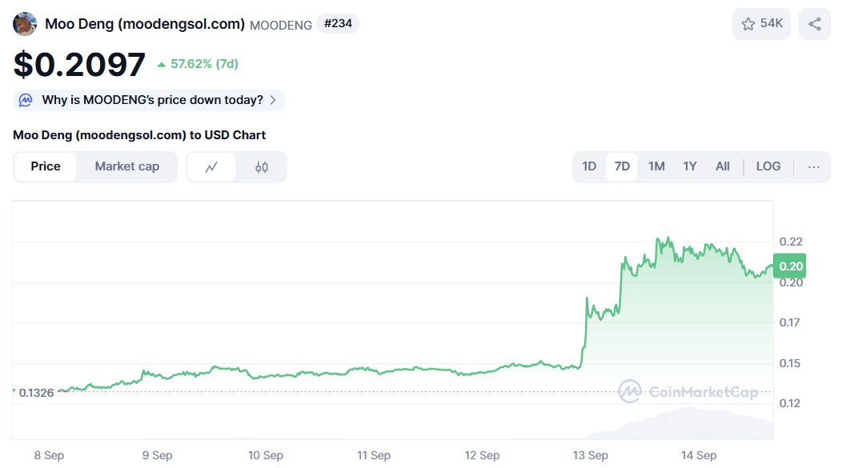842x468 pixels.
Task: Toggle the Price view
Action: pyautogui.click(x=45, y=166)
